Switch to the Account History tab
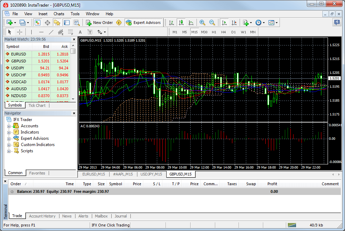This screenshot has width=345, height=231. [x=42, y=216]
